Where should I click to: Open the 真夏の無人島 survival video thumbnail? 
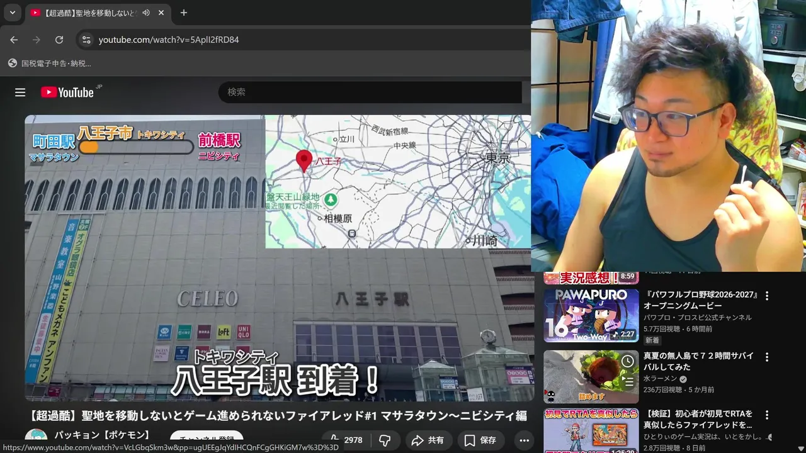(x=591, y=377)
